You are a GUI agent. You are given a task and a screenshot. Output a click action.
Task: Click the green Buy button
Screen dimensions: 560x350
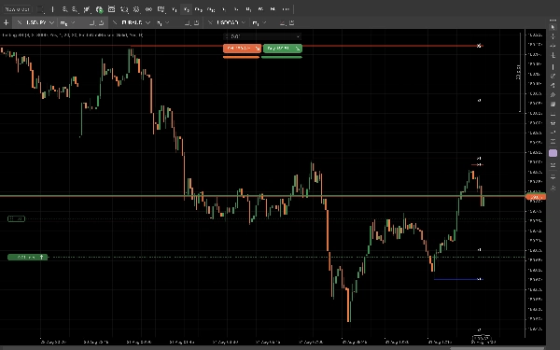pyautogui.click(x=283, y=49)
